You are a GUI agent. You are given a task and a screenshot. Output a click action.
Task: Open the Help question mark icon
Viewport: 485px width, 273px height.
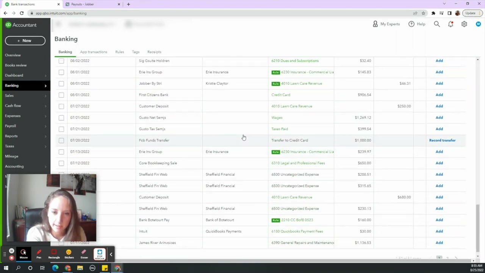pyautogui.click(x=411, y=24)
